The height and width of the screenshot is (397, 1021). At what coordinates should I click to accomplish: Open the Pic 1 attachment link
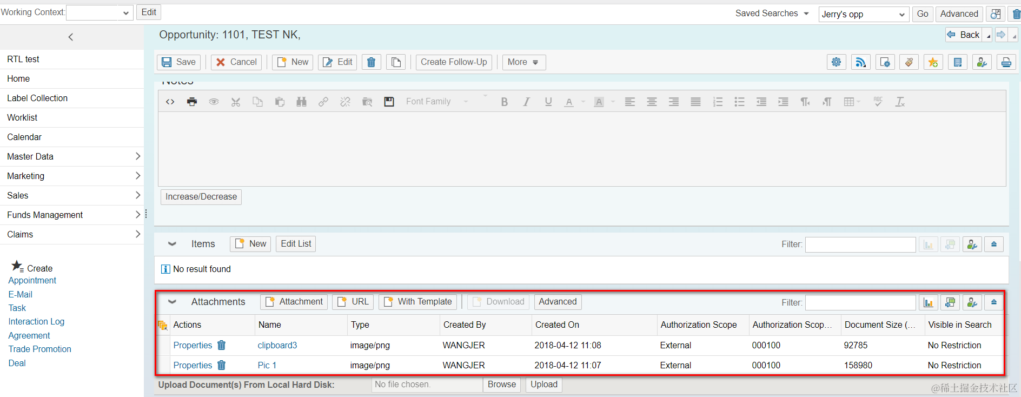pyautogui.click(x=267, y=365)
